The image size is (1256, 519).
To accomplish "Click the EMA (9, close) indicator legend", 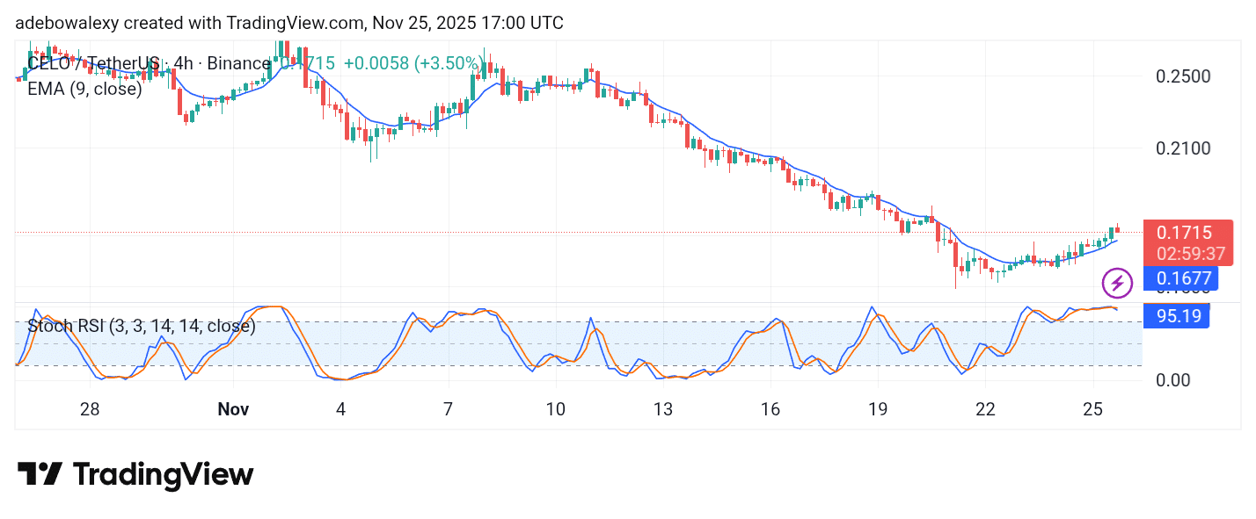I will point(84,89).
